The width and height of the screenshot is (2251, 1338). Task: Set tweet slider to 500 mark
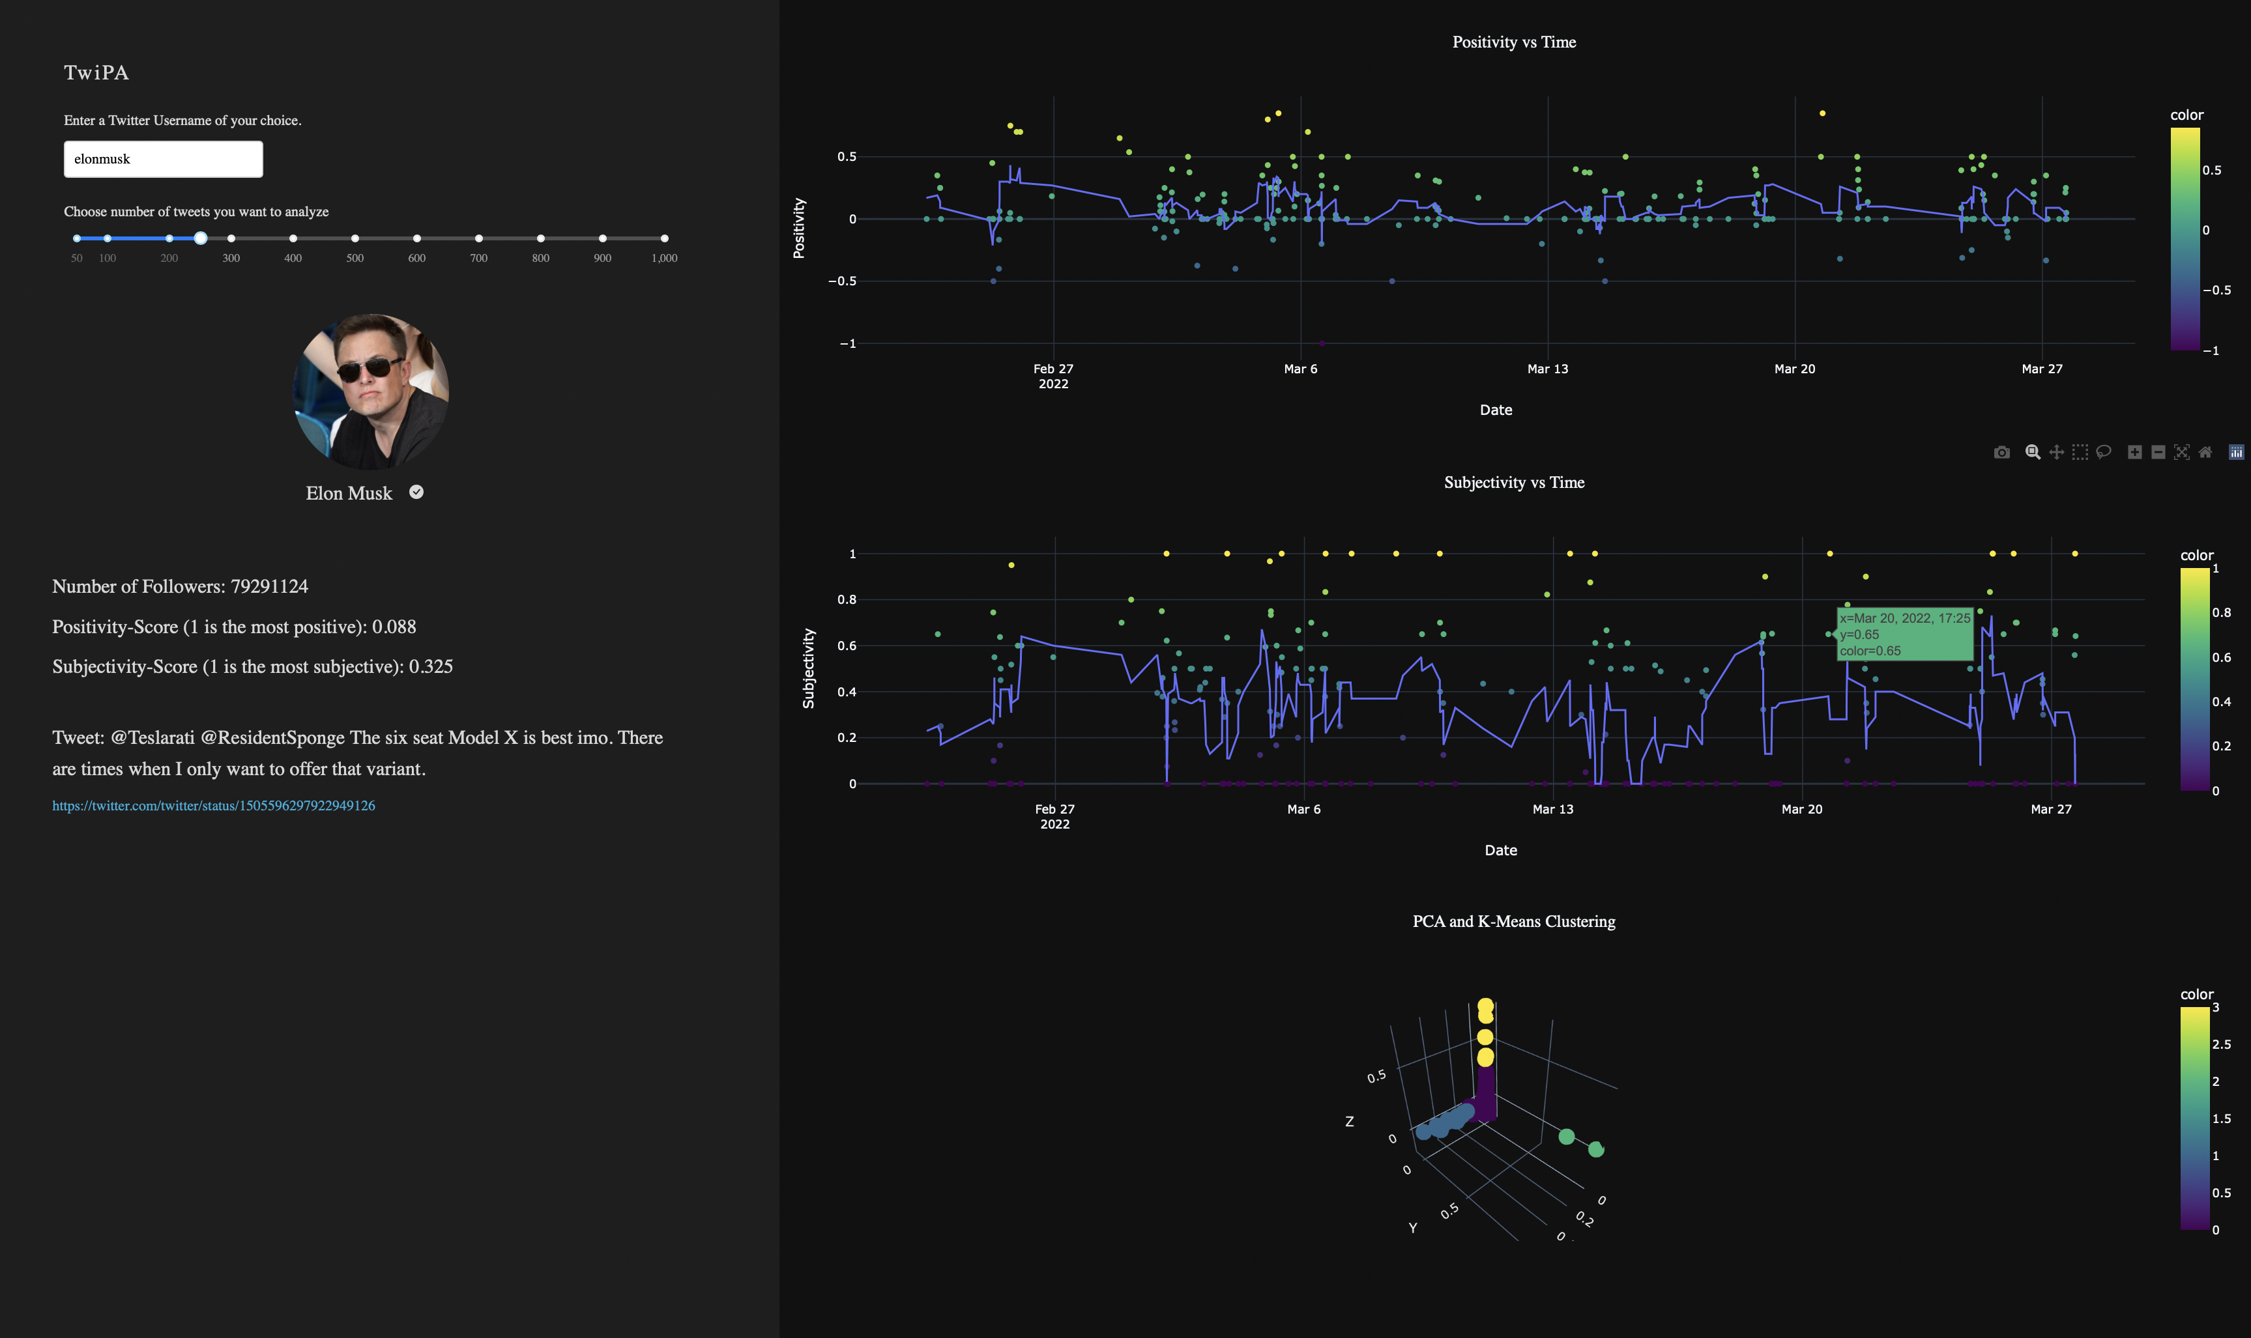coord(355,239)
